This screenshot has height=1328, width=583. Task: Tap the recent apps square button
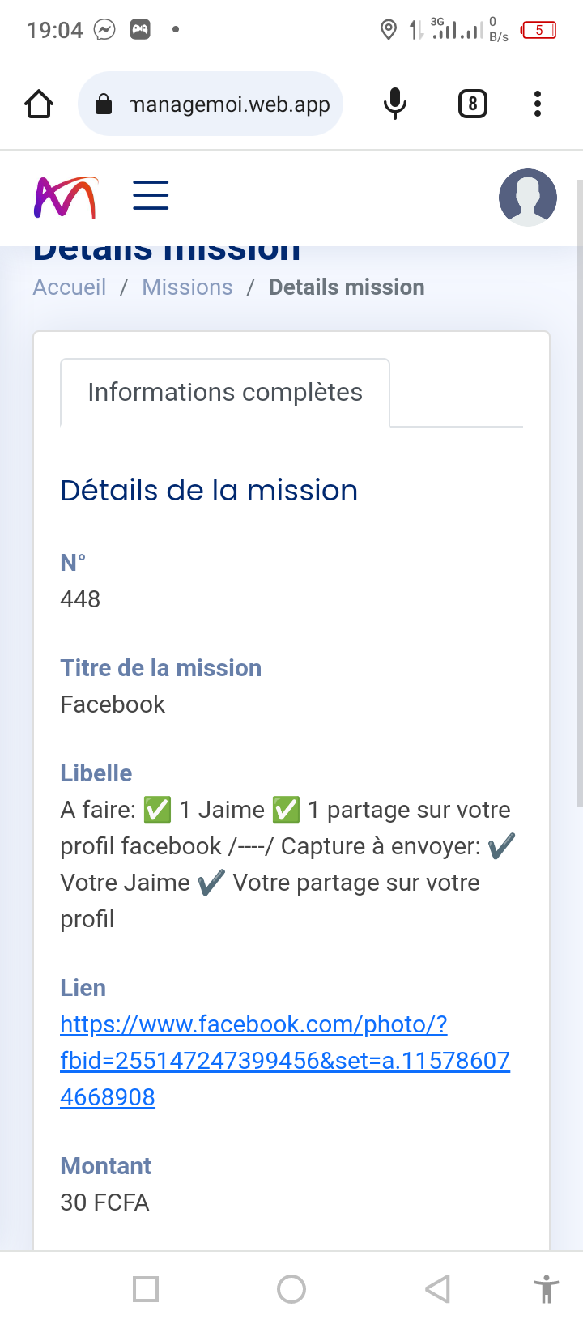coord(146,1288)
